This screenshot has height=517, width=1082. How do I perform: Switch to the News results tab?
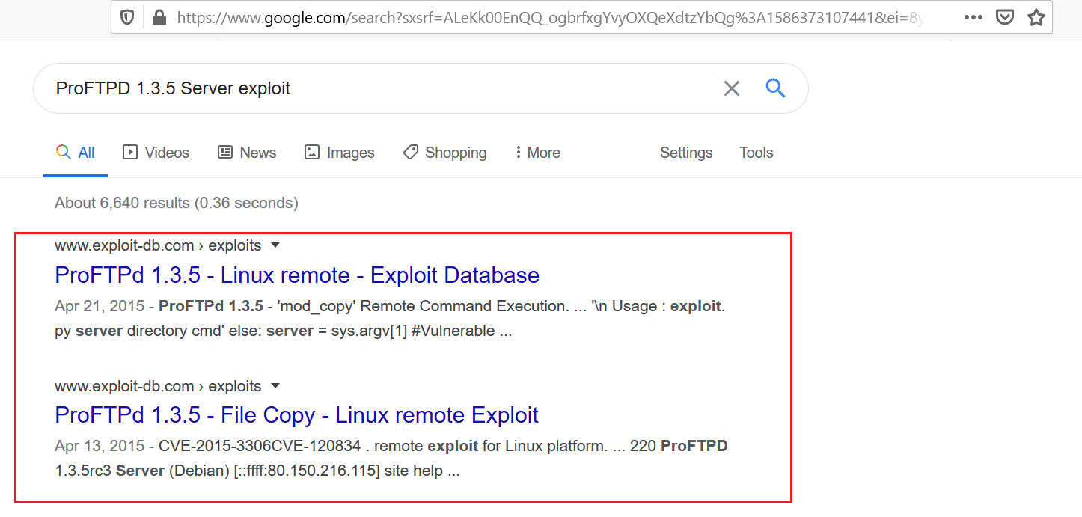click(247, 153)
